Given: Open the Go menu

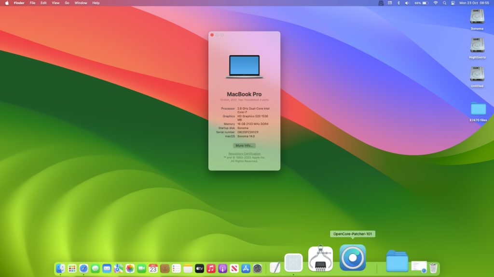Looking at the screenshot, I should pyautogui.click(x=67, y=3).
